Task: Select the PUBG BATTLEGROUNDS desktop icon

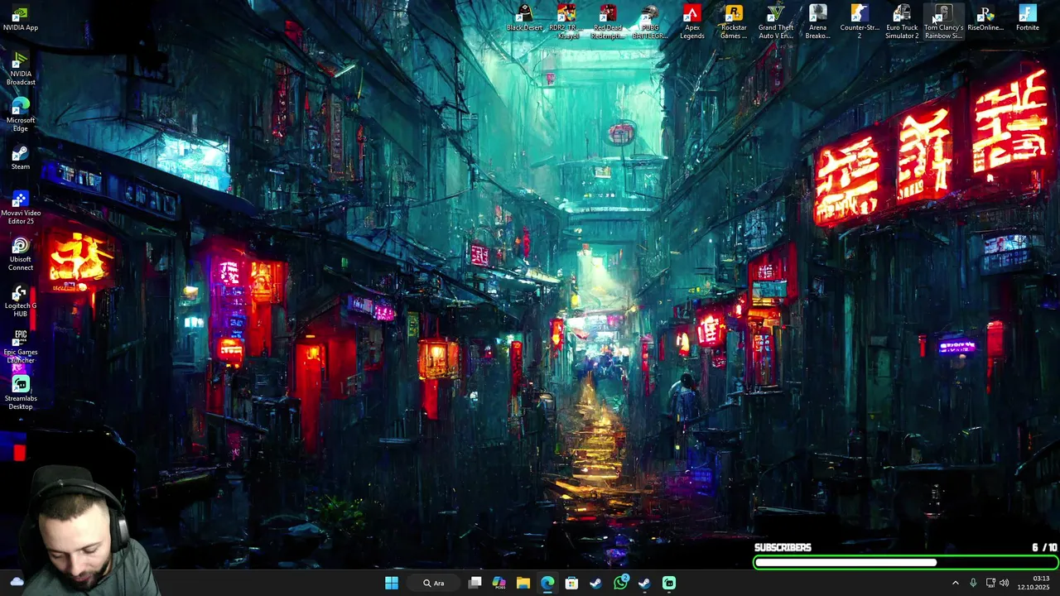Action: pos(650,22)
